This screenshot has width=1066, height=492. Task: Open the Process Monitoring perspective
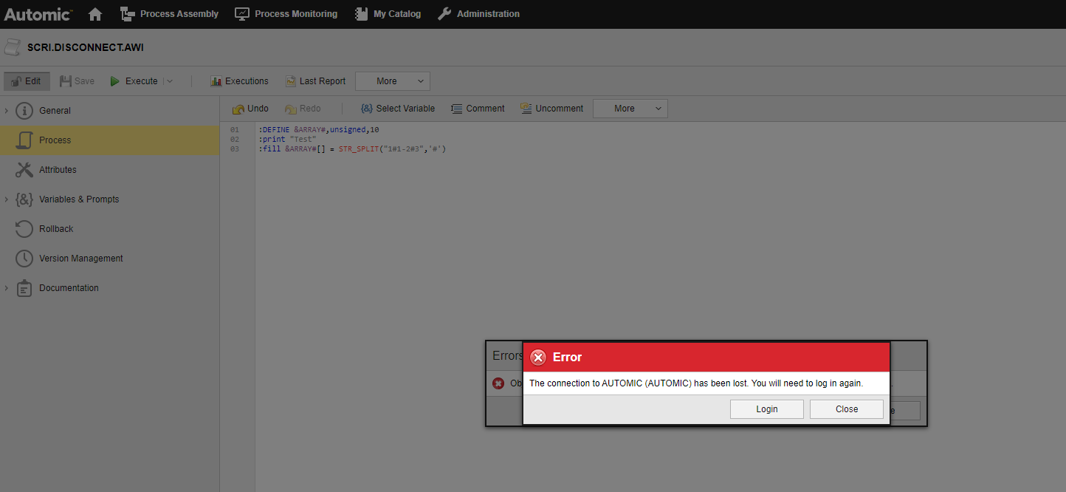[286, 14]
